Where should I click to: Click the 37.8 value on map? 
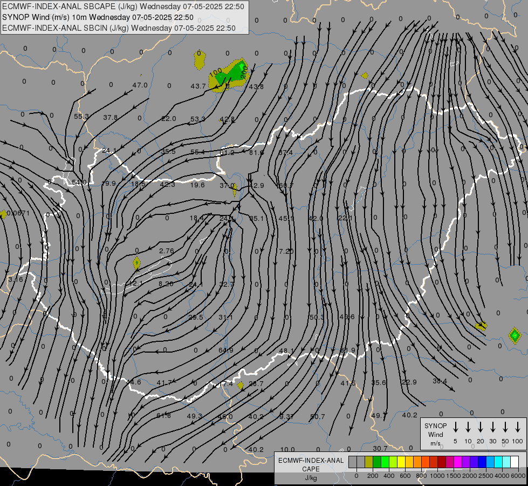click(x=110, y=117)
